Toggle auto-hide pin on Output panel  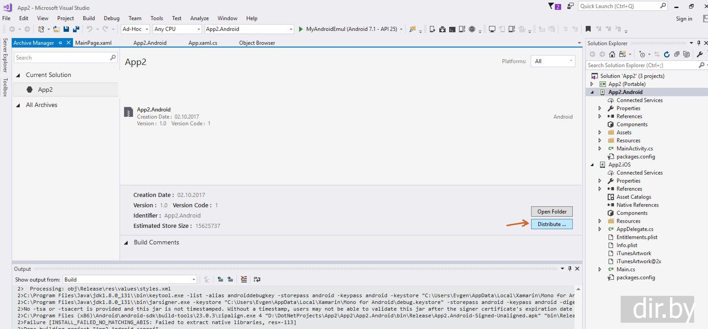570,269
